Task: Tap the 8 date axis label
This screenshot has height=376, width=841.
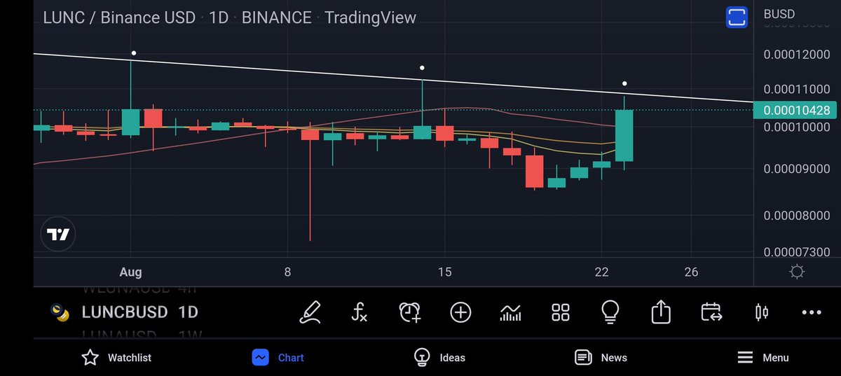Action: [287, 272]
